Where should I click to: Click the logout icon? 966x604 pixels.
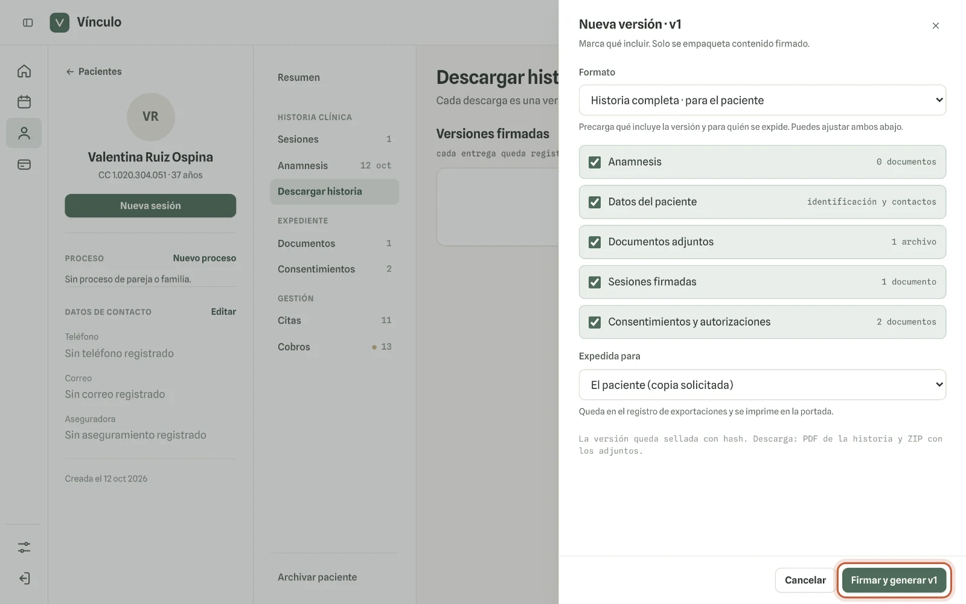click(x=24, y=579)
